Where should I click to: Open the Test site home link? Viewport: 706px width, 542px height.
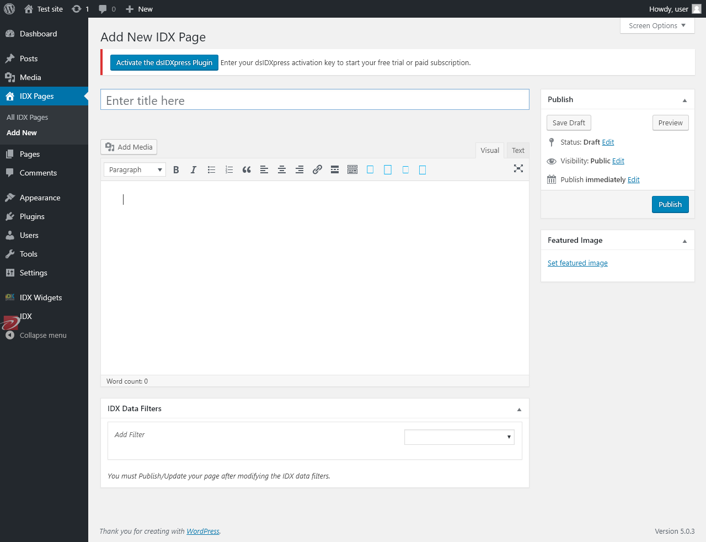[44, 9]
